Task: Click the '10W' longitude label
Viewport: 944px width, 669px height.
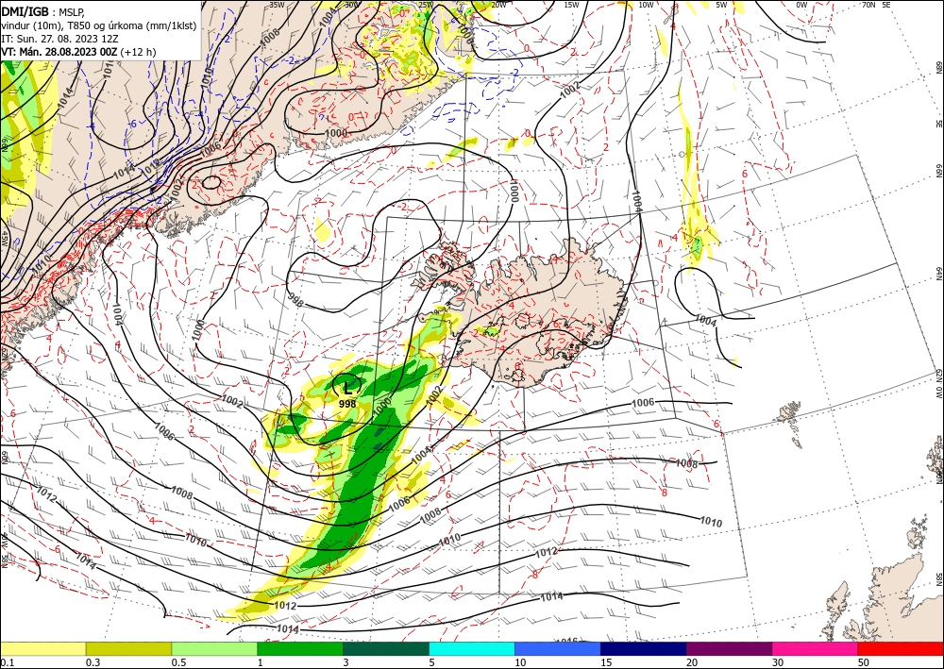Action: (x=646, y=5)
